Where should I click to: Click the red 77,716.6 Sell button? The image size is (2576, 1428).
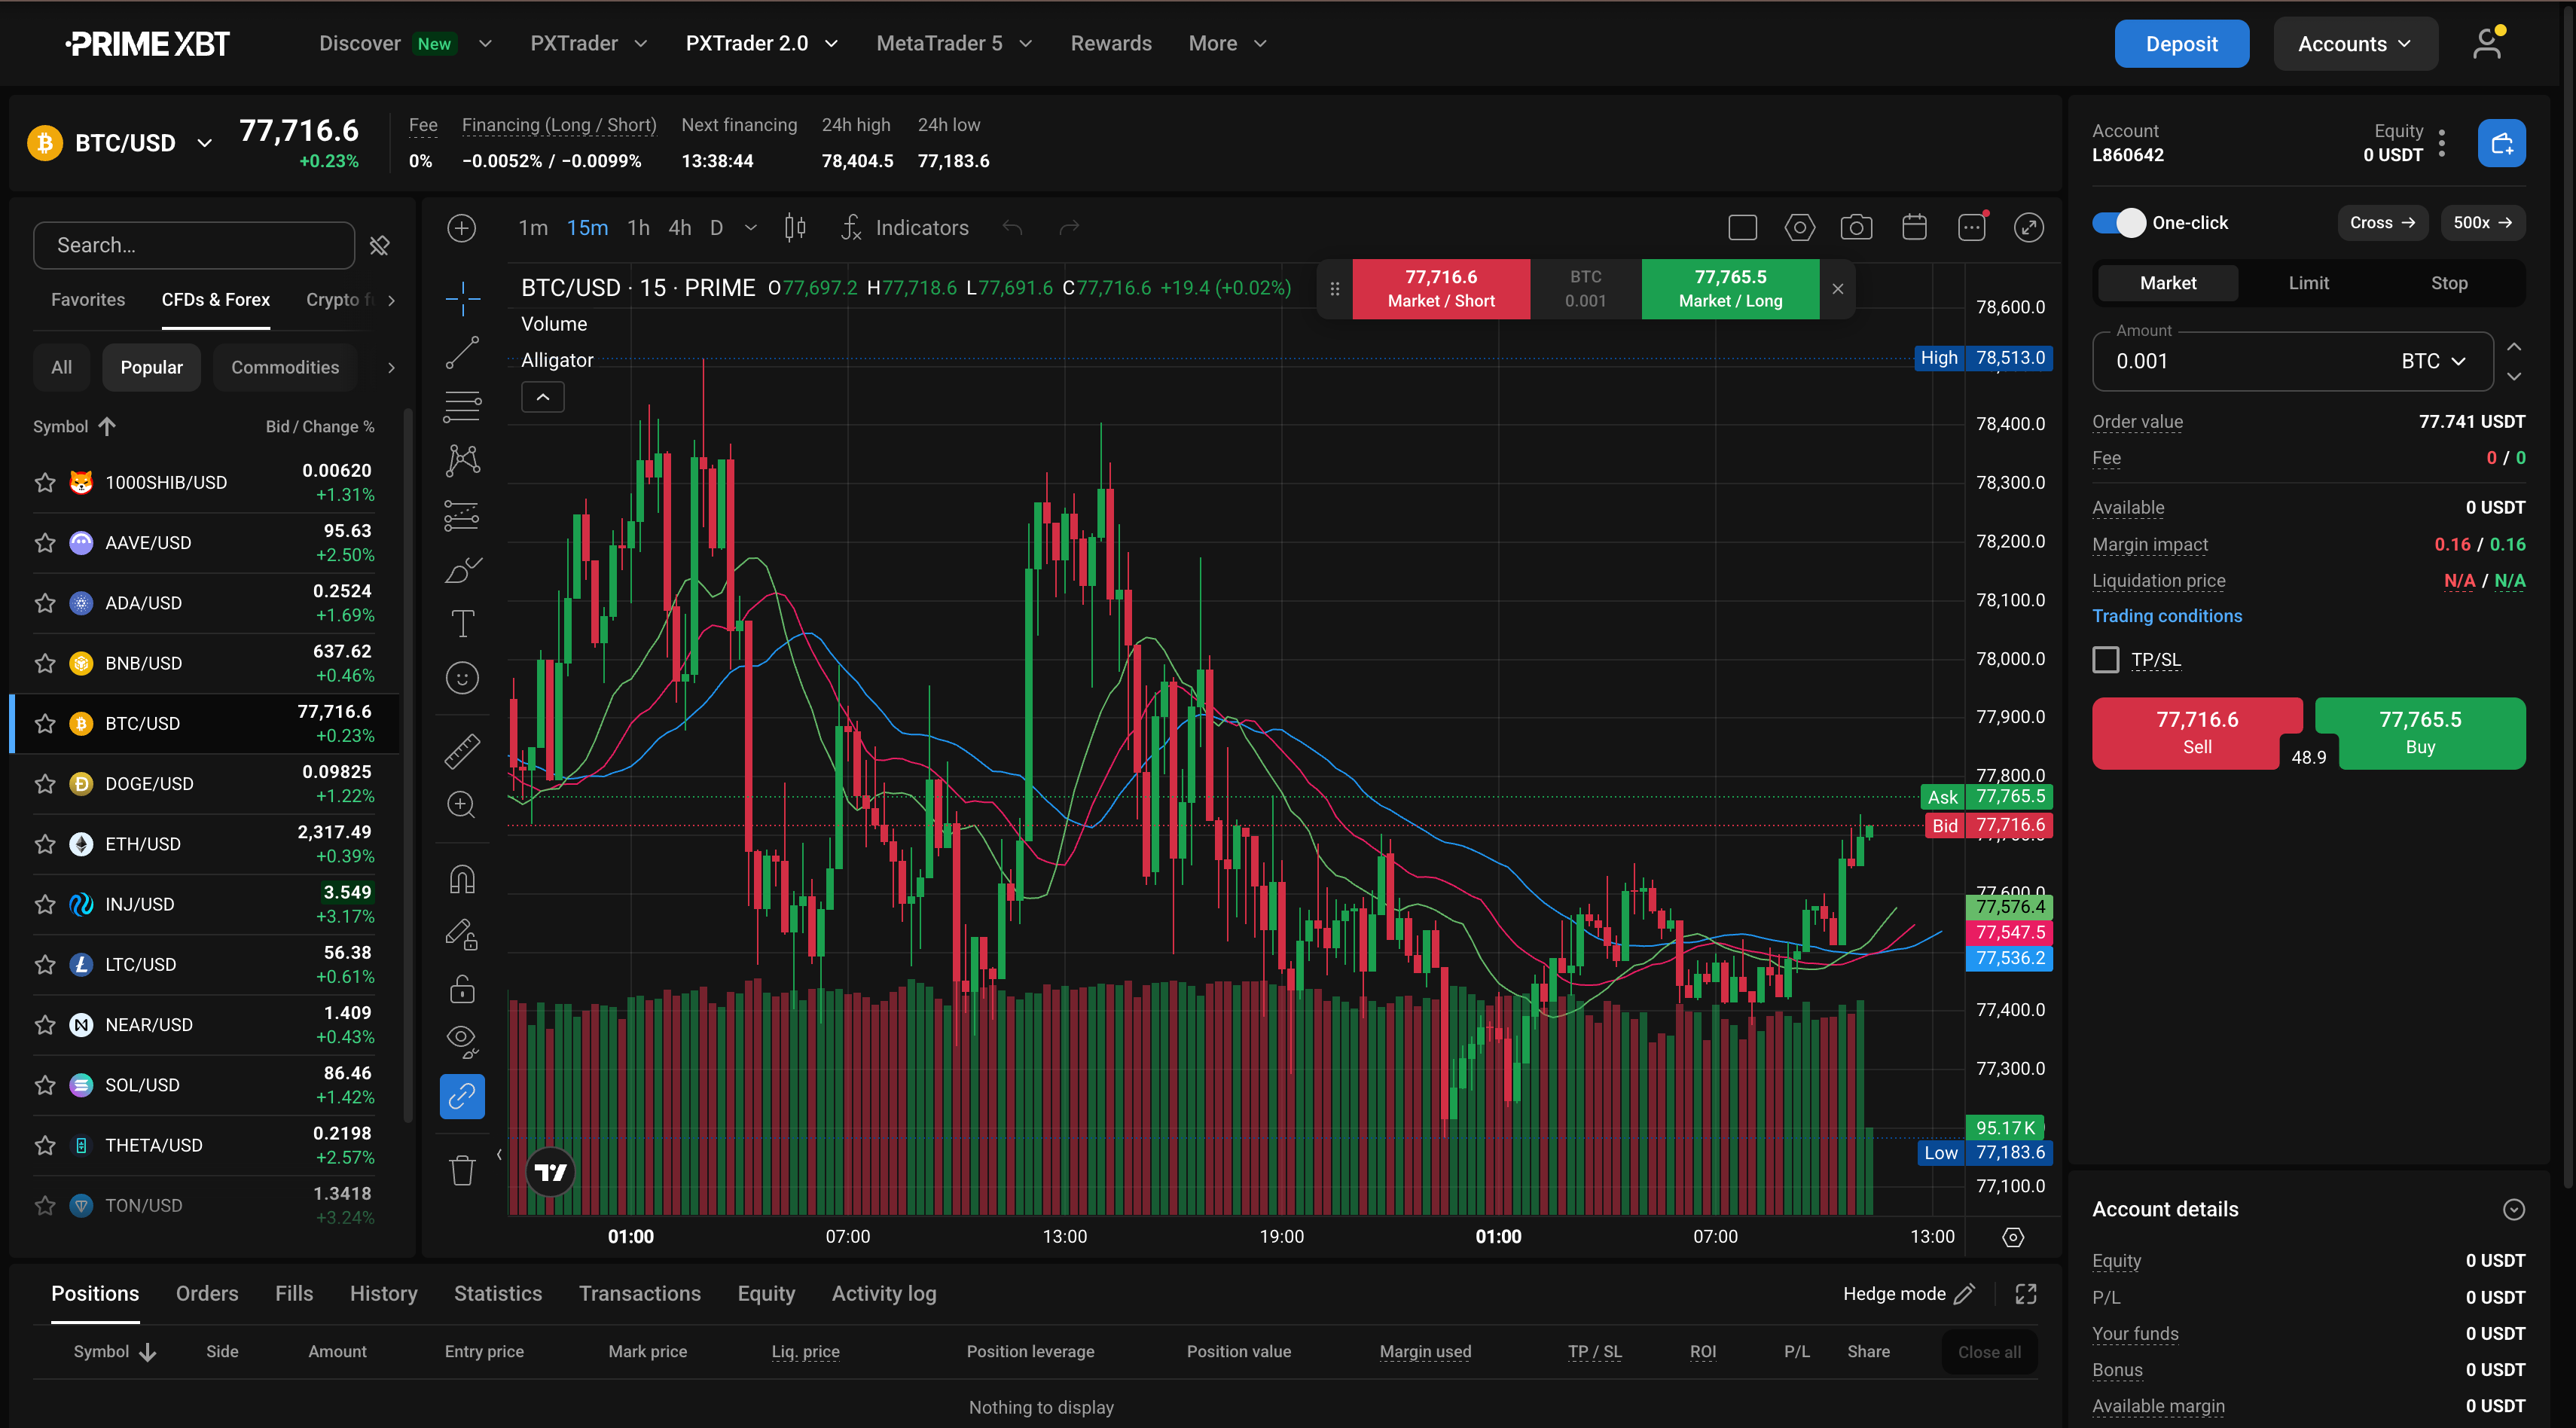[x=2196, y=732]
